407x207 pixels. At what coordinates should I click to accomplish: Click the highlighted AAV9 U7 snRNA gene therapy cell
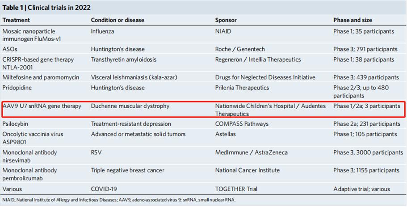(42, 106)
